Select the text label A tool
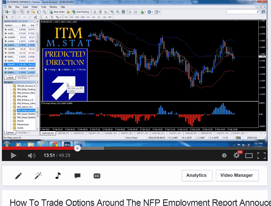The height and width of the screenshot is (206, 271). coord(46,17)
